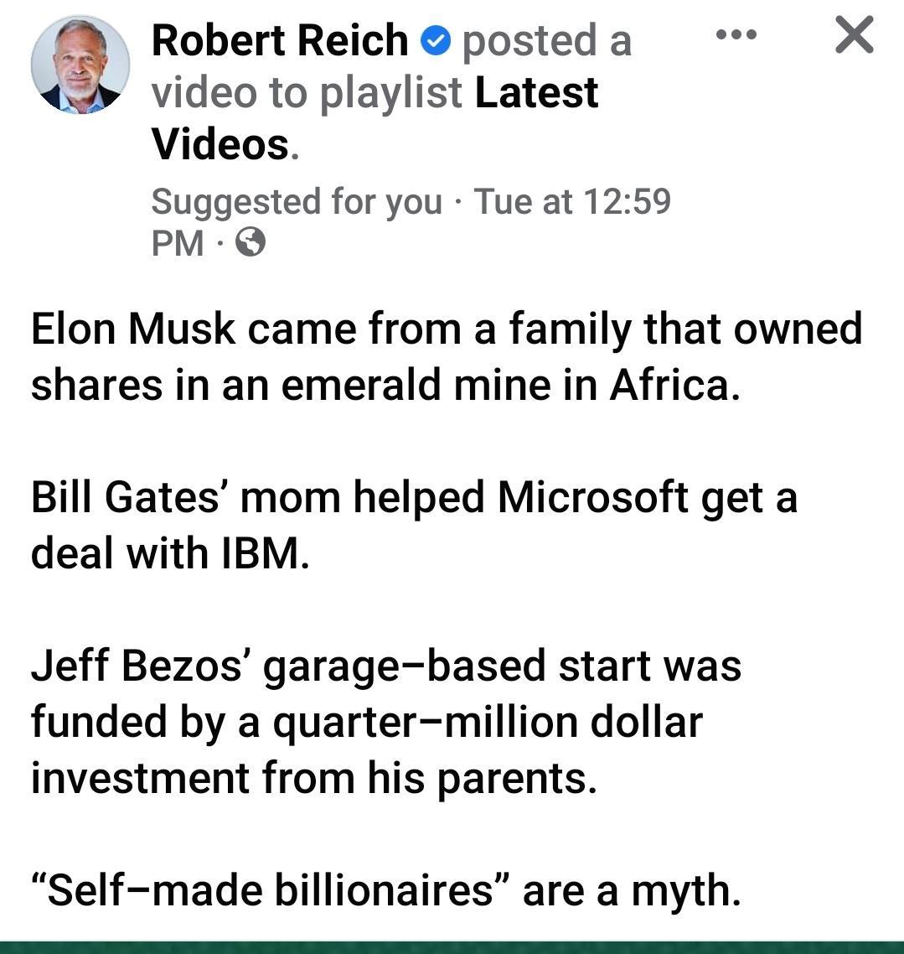The height and width of the screenshot is (954, 904).
Task: Click the leftmost dot of the options menu
Action: tap(722, 35)
